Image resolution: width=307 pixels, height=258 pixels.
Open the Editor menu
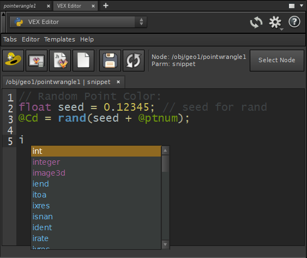click(31, 39)
